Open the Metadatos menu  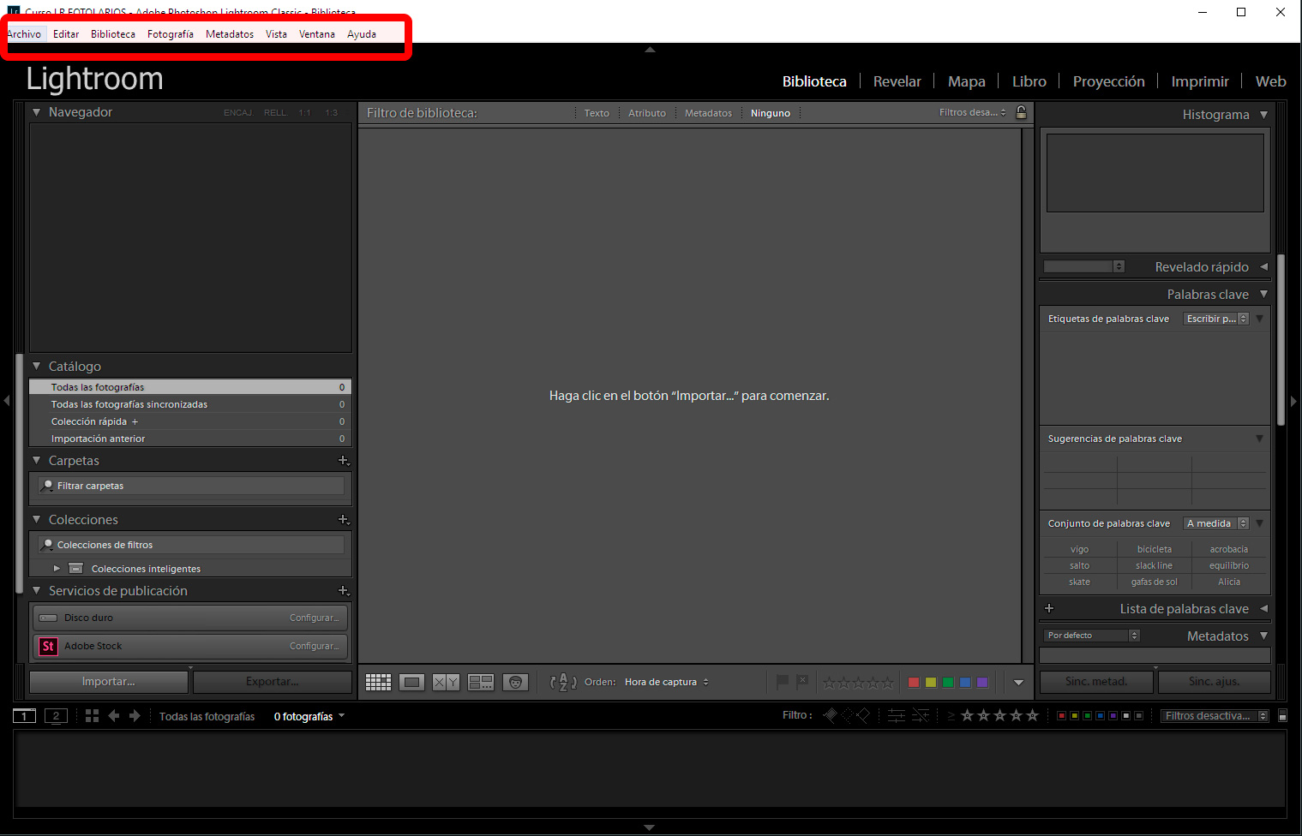229,34
